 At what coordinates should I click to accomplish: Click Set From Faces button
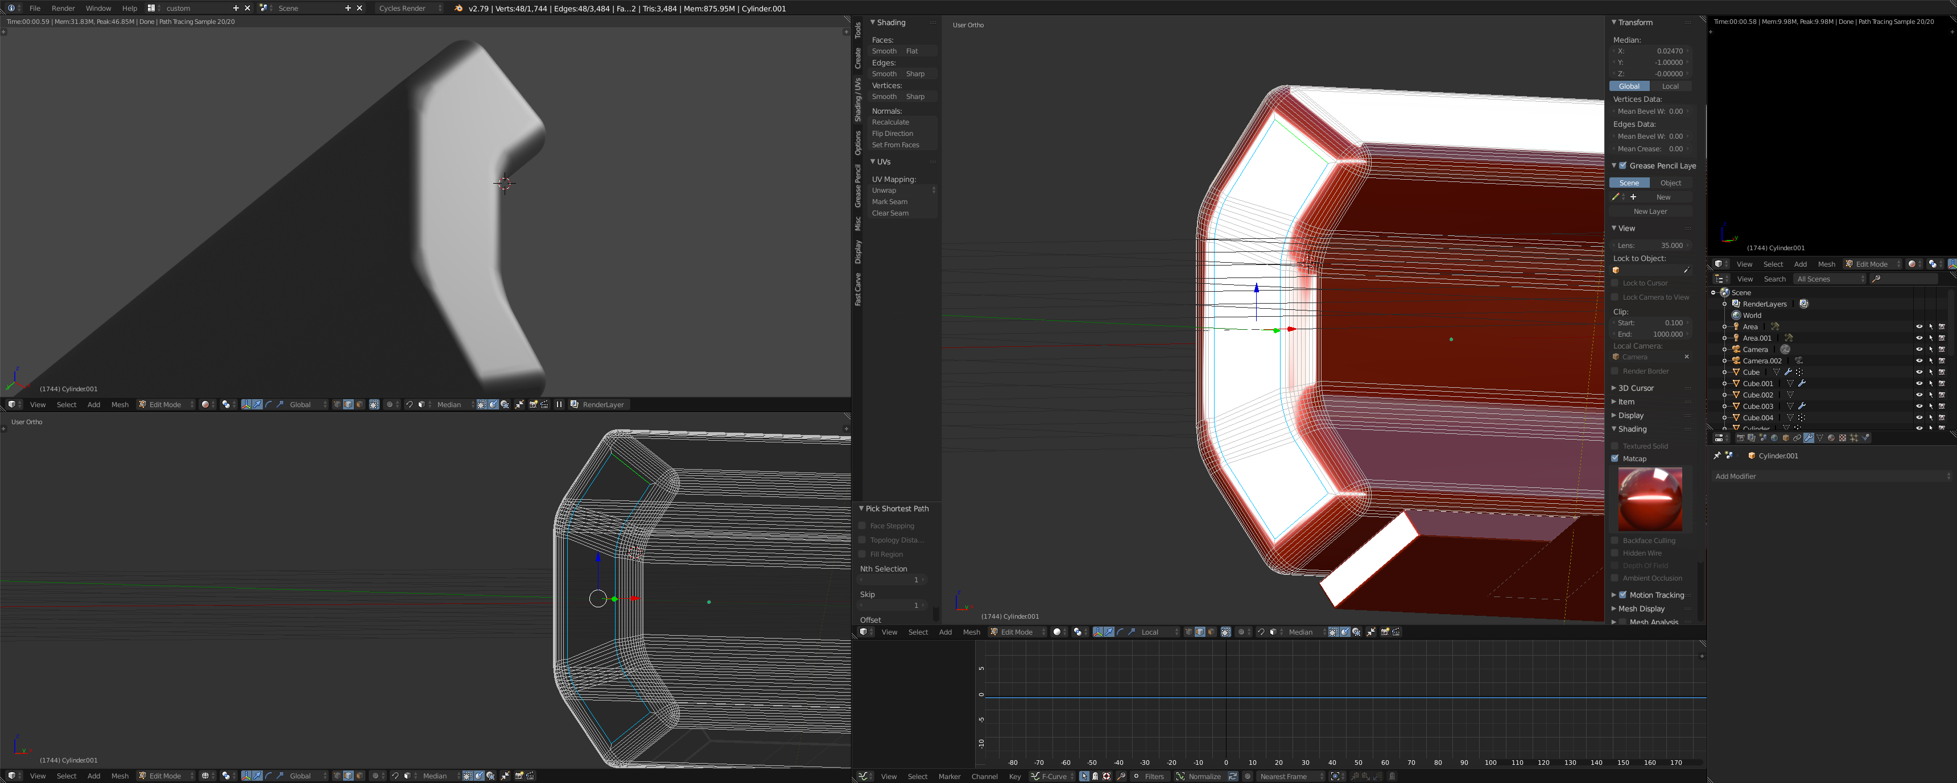click(902, 145)
